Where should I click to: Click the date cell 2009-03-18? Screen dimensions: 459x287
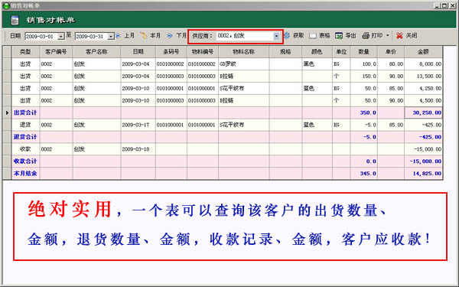138,149
